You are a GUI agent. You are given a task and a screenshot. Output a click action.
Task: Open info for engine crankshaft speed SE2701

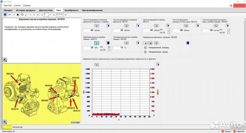click(126, 26)
